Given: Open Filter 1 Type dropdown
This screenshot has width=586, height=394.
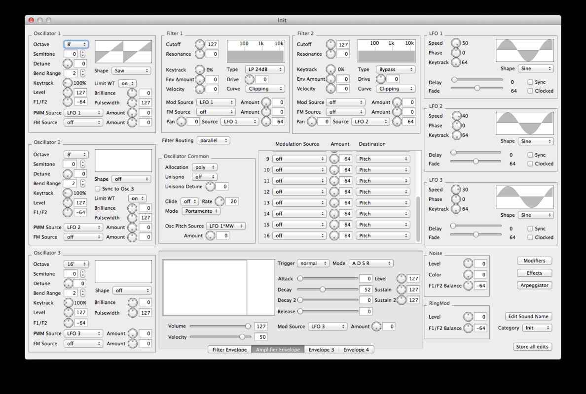Looking at the screenshot, I should point(265,69).
